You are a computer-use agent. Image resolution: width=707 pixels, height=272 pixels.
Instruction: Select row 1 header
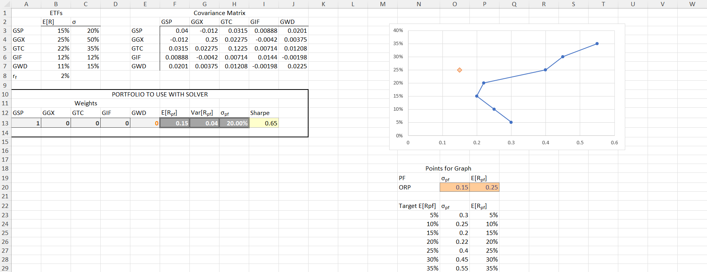click(x=5, y=13)
